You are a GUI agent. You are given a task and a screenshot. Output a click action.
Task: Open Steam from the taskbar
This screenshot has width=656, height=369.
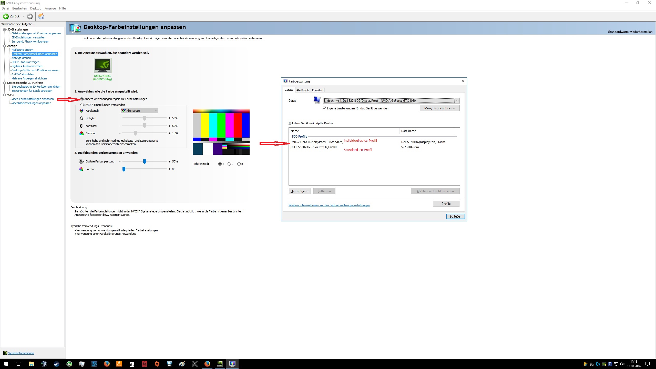[x=56, y=364]
